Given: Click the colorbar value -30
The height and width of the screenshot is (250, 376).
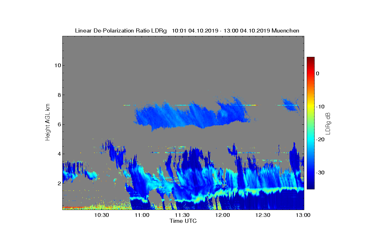Looking at the screenshot, I should click(x=320, y=172).
